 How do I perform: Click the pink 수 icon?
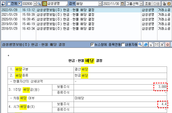pyautogui.click(x=168, y=44)
